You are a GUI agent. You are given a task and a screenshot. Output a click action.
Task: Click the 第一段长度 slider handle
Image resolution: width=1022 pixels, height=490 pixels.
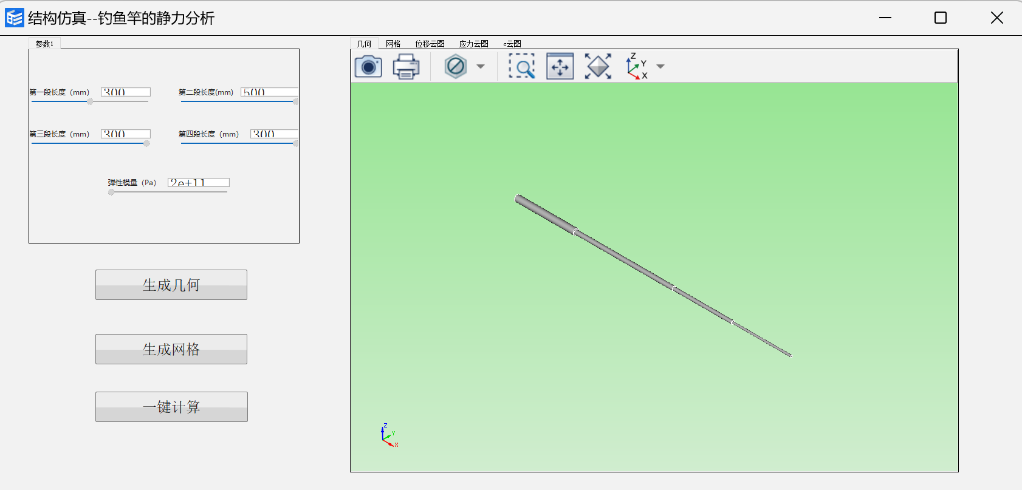coord(90,101)
